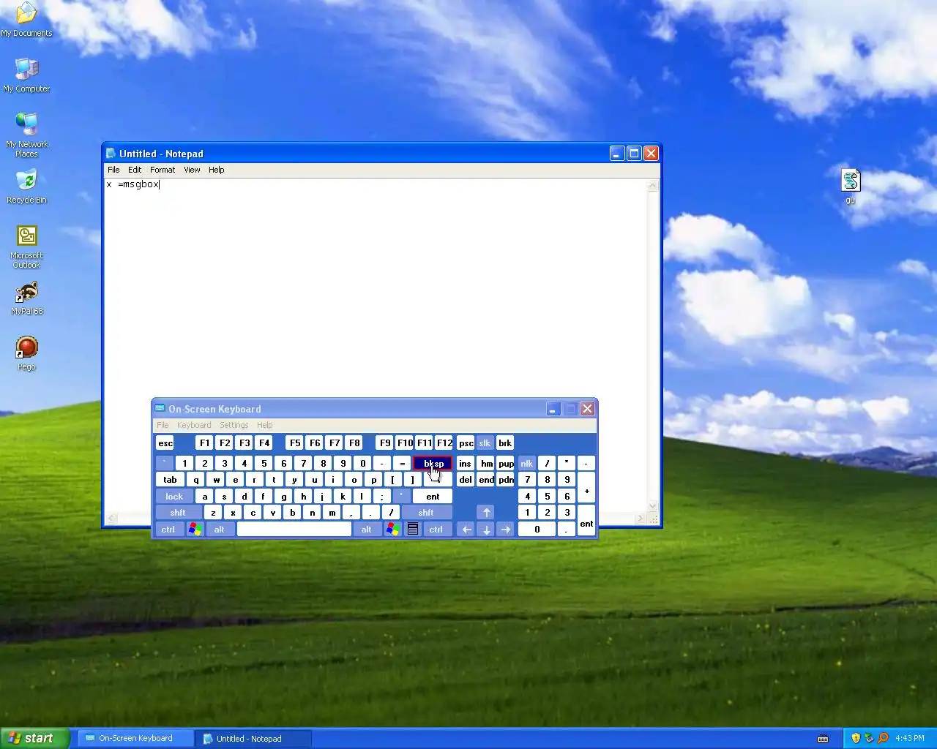Click the right arrow key
Screen dimensions: 937x749
[506, 529]
